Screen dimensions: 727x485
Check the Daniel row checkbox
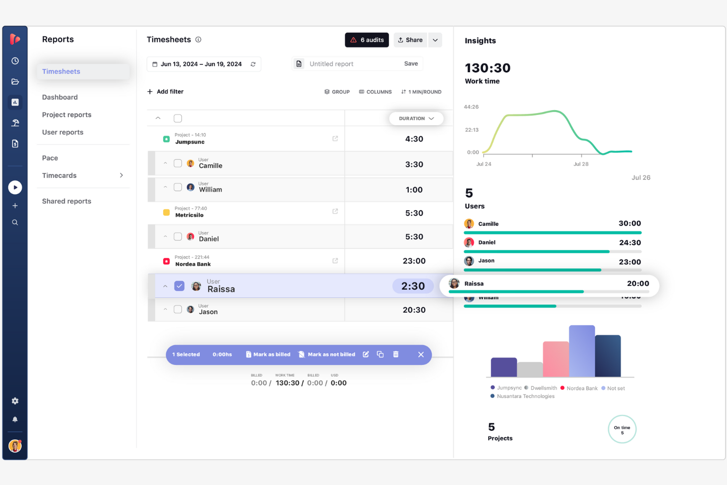178,236
